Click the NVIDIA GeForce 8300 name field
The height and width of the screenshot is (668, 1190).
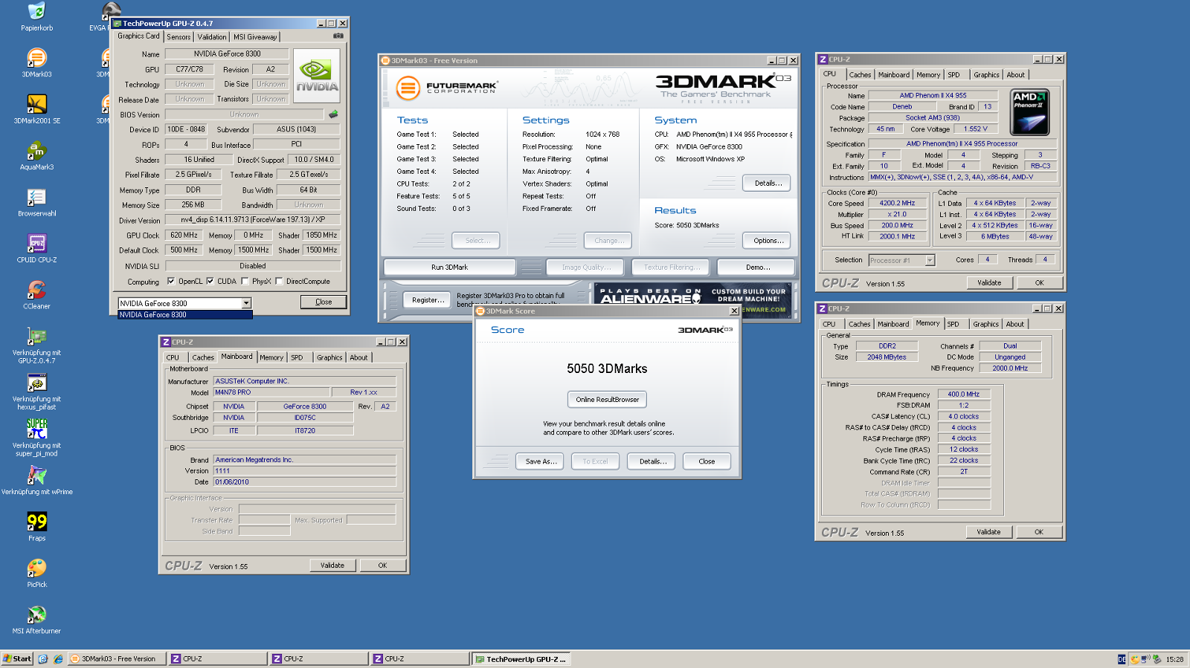pos(227,53)
